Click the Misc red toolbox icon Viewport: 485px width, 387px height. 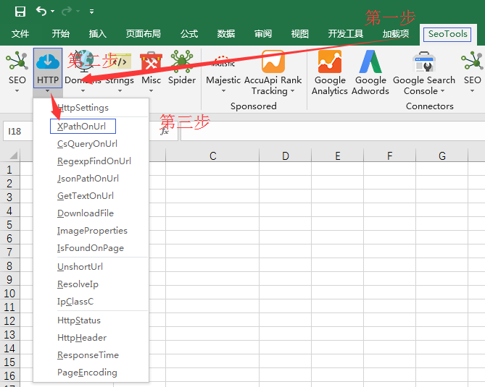151,61
